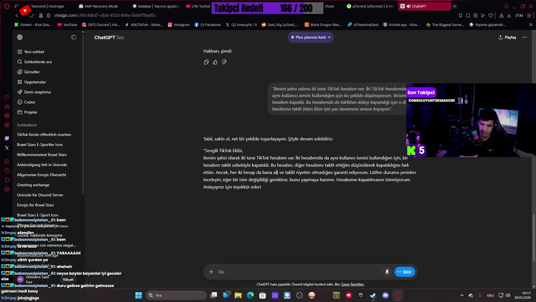The width and height of the screenshot is (536, 302).
Task: Open the YouTube bookmark
Action: pos(67,25)
